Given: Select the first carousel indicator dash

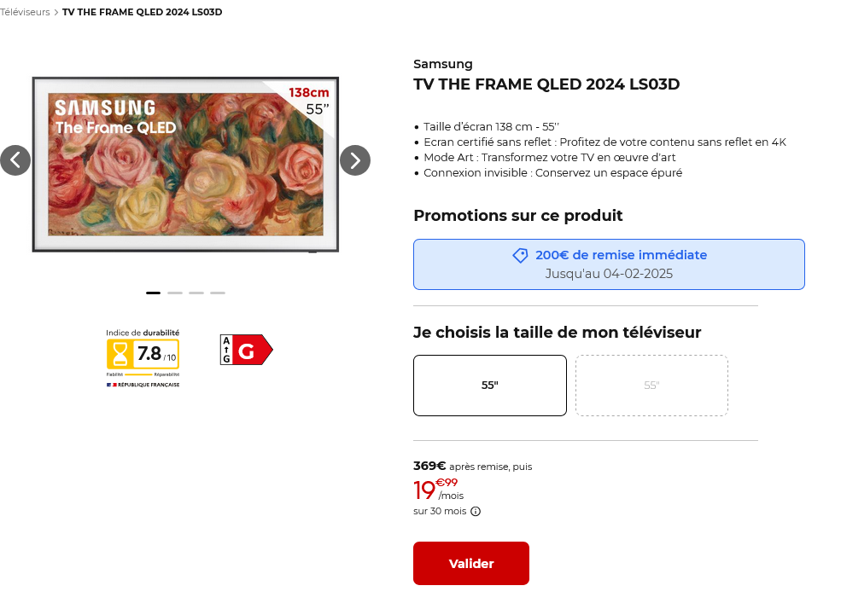Looking at the screenshot, I should point(154,293).
